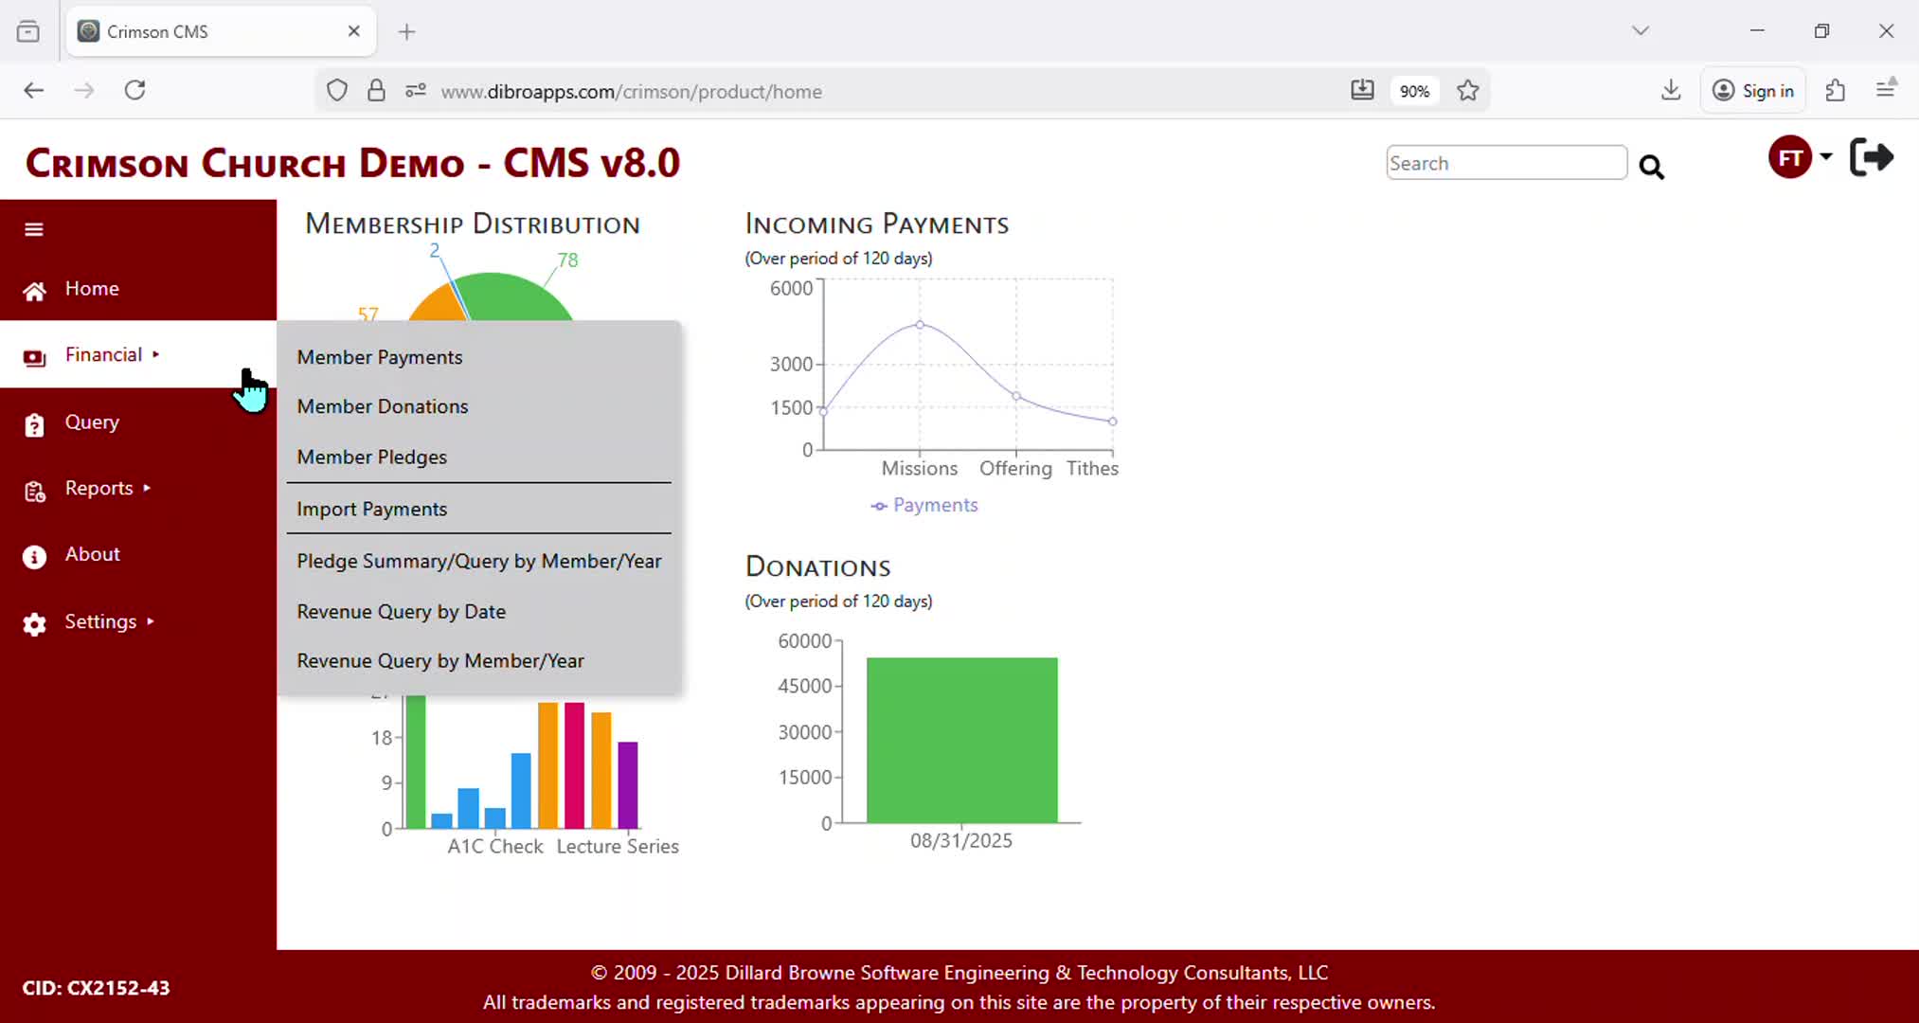Click the About info icon
Image resolution: width=1919 pixels, height=1023 pixels.
[34, 557]
